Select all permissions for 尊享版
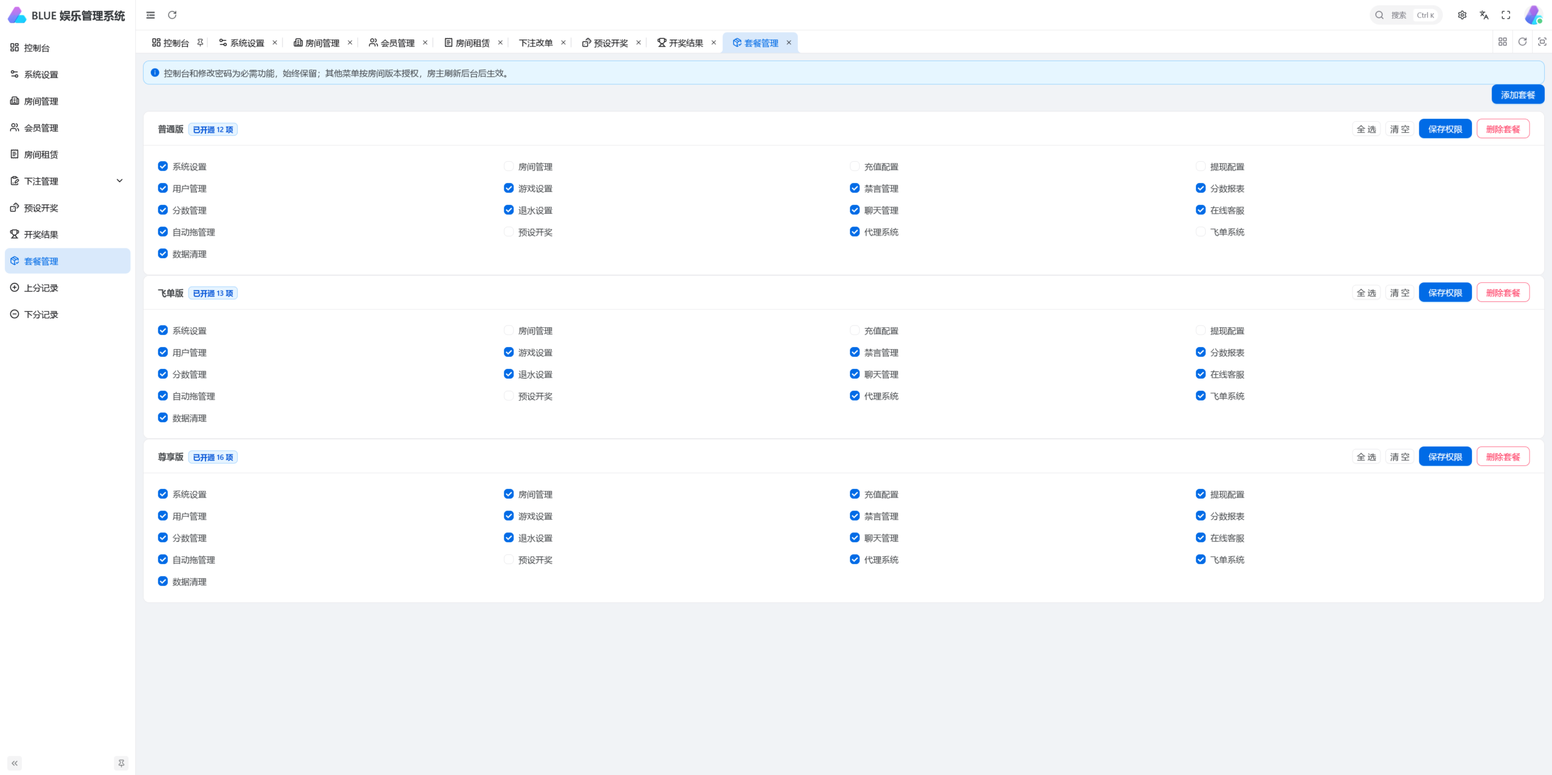This screenshot has height=775, width=1552. tap(1366, 457)
